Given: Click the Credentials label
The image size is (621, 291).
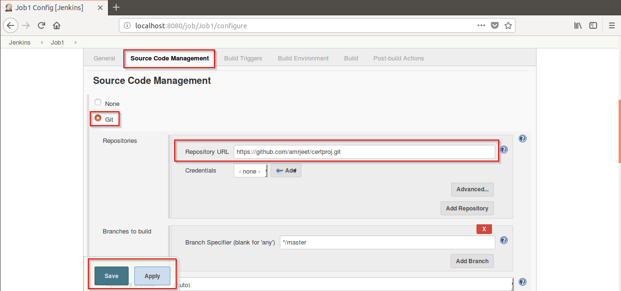Looking at the screenshot, I should click(x=201, y=171).
